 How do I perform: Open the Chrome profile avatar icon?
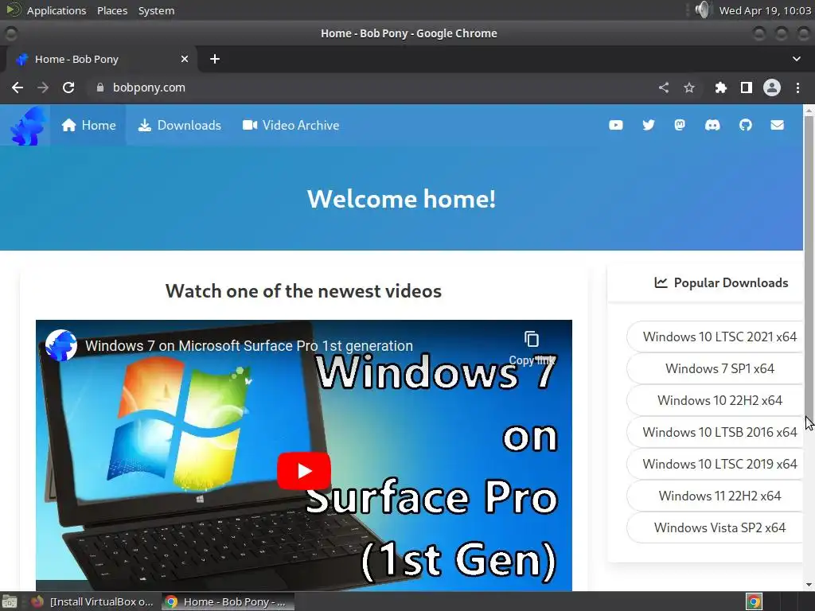[772, 88]
